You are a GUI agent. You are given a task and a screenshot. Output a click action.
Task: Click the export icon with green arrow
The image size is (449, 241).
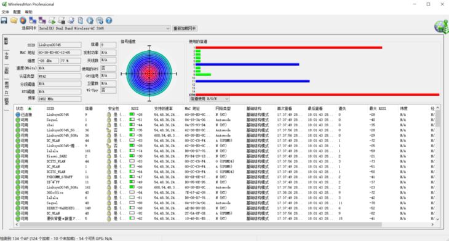pyautogui.click(x=52, y=21)
